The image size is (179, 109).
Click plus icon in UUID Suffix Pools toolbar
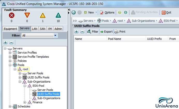pyautogui.click(x=76, y=32)
